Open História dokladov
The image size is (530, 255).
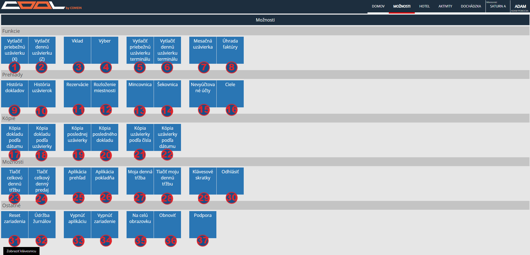pos(15,94)
